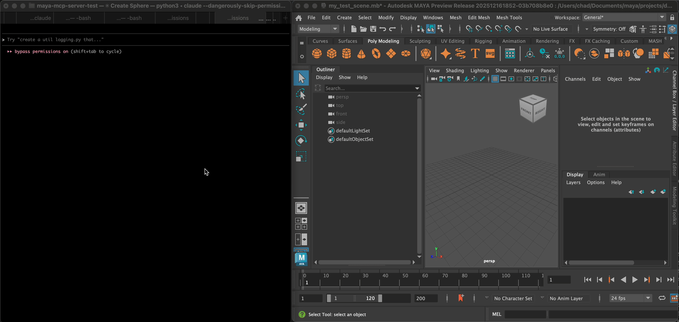Open the Modeling menu set dropdown

(x=318, y=29)
